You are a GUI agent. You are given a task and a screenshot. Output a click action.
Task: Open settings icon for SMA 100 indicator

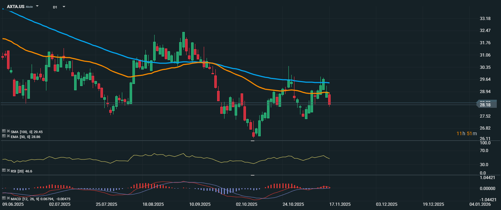[x=4, y=131]
